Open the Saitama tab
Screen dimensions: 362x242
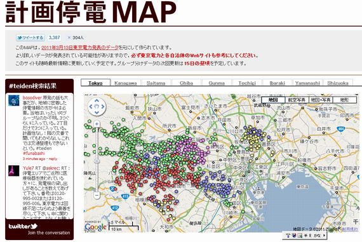pos(156,83)
